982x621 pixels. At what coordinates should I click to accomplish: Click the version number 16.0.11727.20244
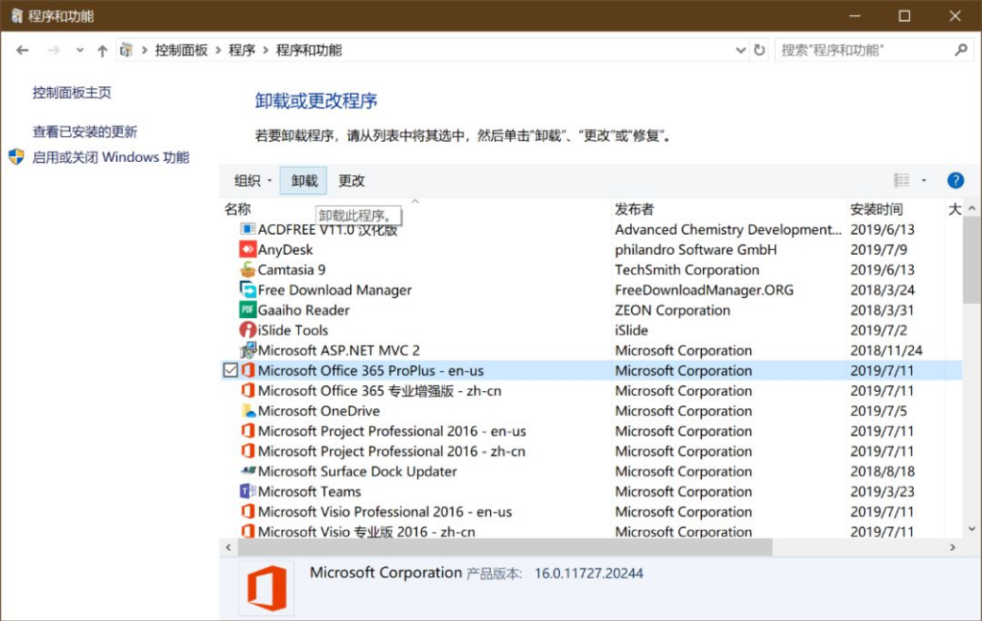(589, 573)
